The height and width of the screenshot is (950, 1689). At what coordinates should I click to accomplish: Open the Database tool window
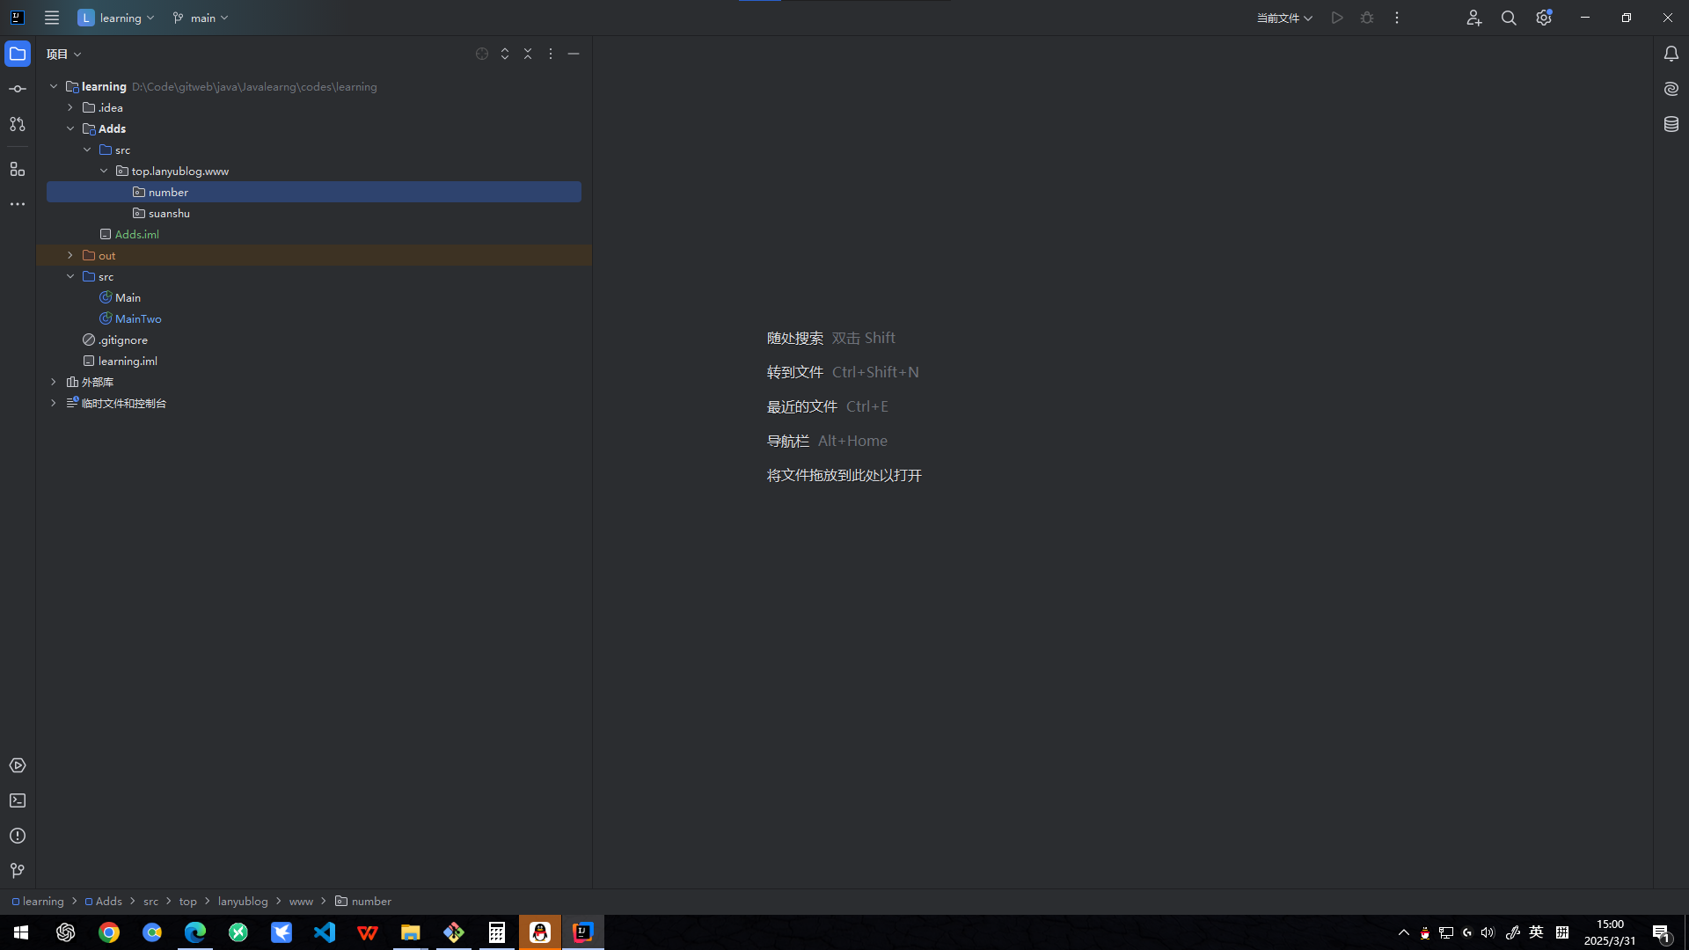tap(1671, 124)
